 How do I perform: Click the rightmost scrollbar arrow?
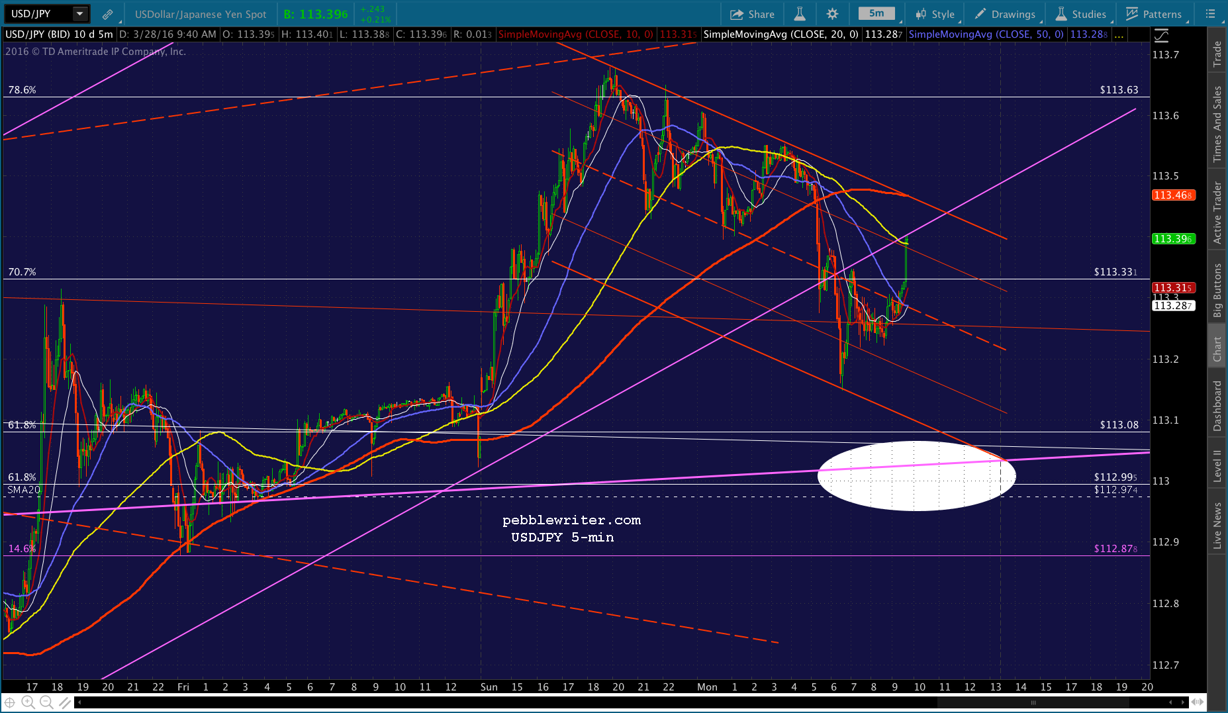point(1184,702)
